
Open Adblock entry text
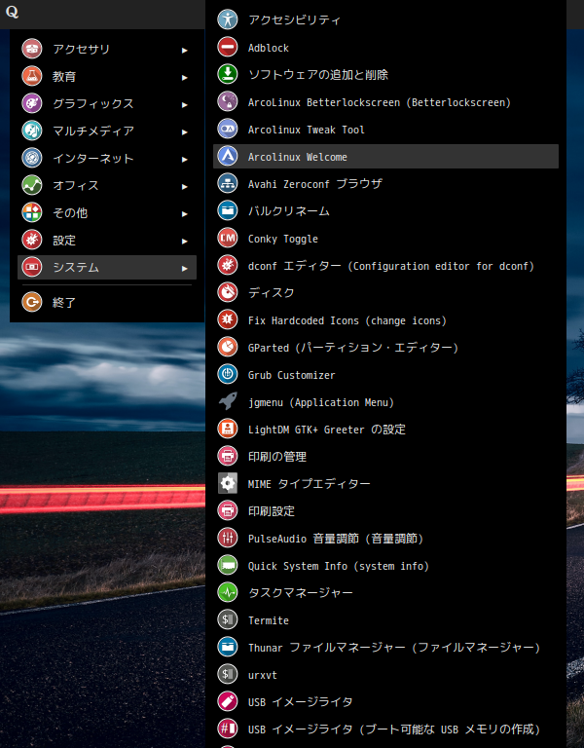(x=269, y=48)
